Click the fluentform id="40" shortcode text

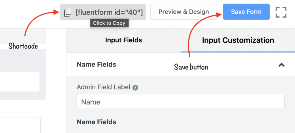coord(109,12)
